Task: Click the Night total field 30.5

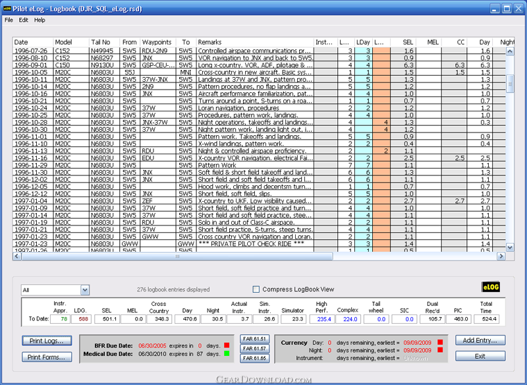Action: tap(213, 319)
